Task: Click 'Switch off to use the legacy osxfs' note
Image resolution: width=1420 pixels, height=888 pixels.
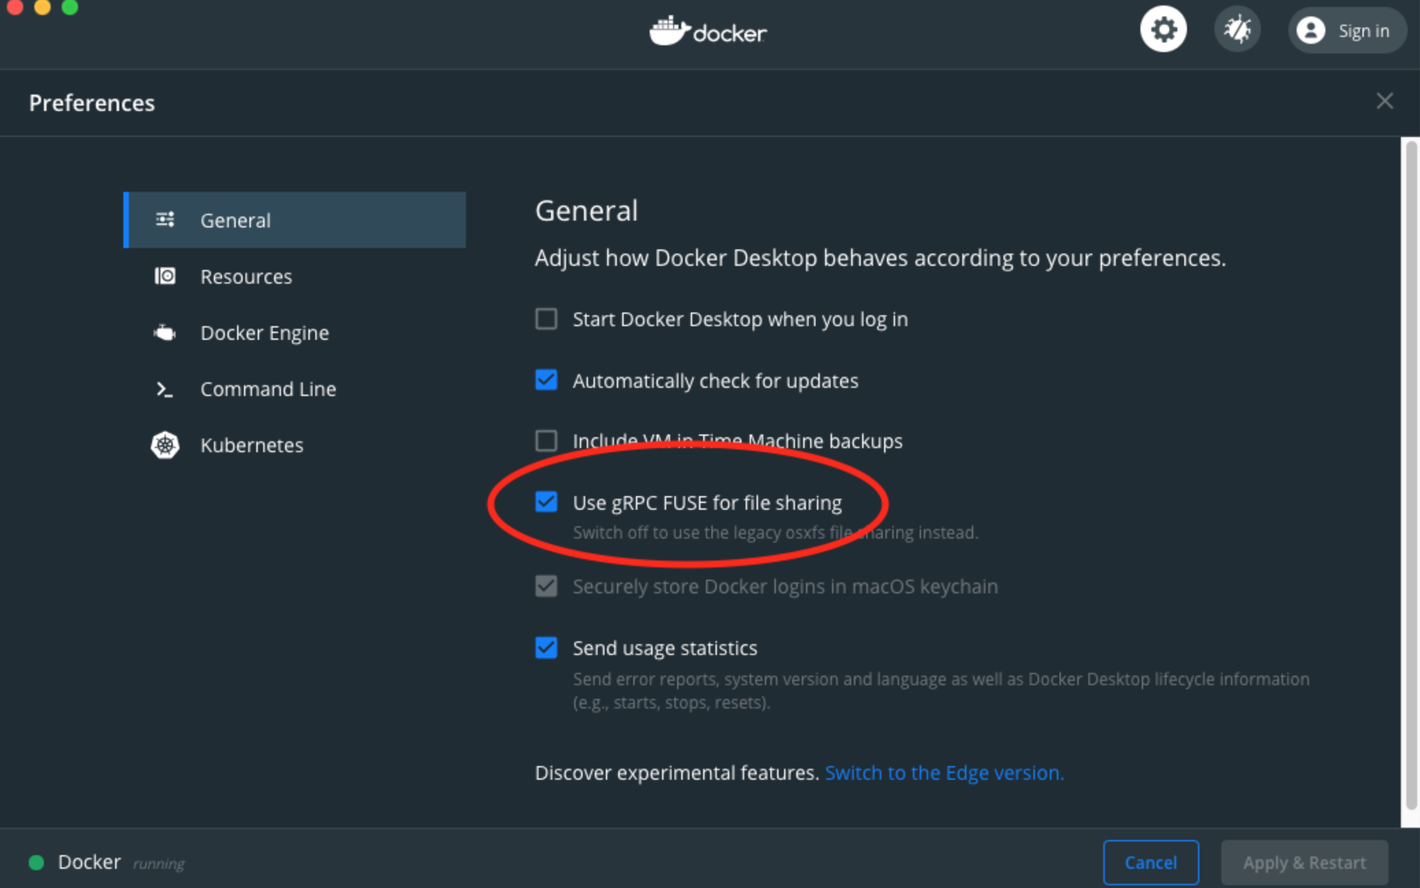Action: tap(776, 532)
